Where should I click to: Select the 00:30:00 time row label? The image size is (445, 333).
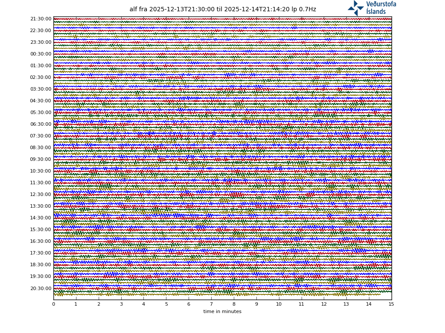[40, 54]
